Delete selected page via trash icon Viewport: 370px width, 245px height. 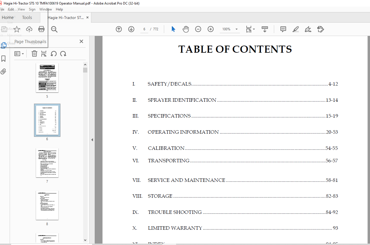pos(34,54)
